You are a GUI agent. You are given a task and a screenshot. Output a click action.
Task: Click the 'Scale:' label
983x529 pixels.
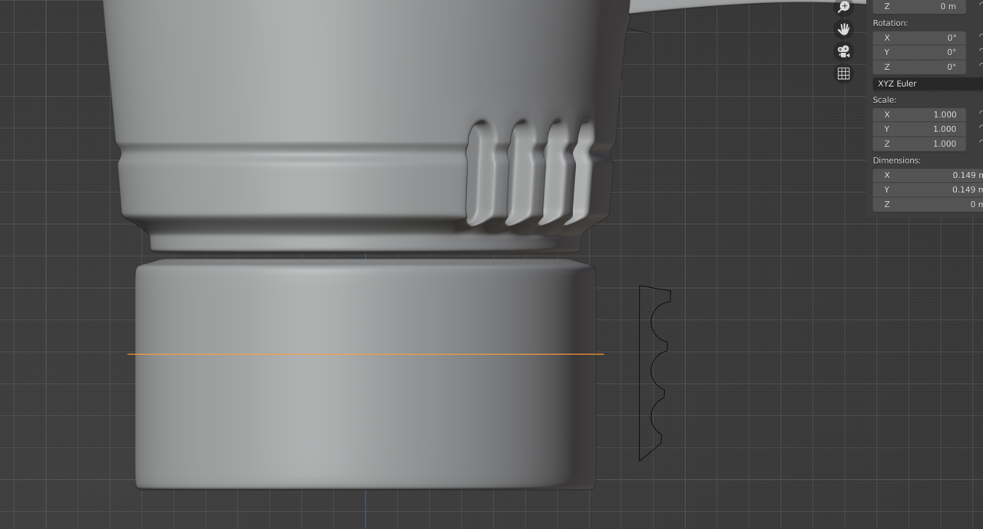pyautogui.click(x=885, y=100)
